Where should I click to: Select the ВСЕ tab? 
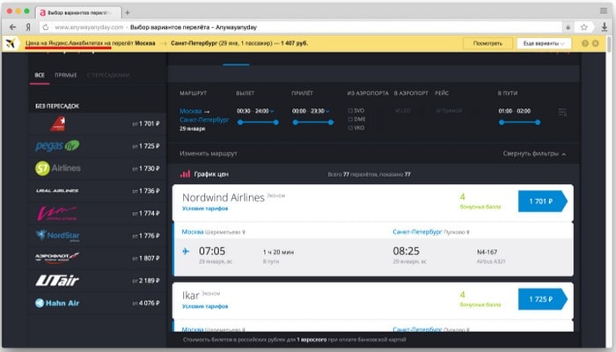click(40, 75)
